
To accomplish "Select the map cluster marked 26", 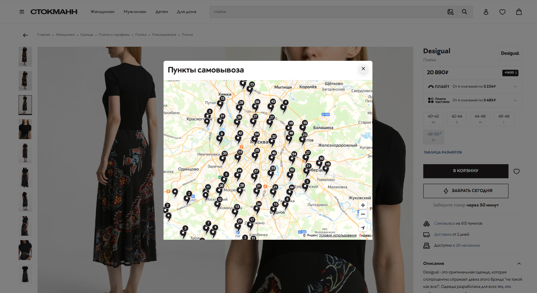I will click(220, 189).
